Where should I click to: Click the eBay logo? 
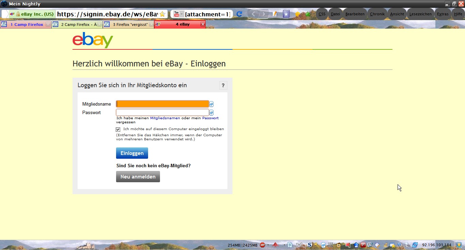pyautogui.click(x=93, y=40)
